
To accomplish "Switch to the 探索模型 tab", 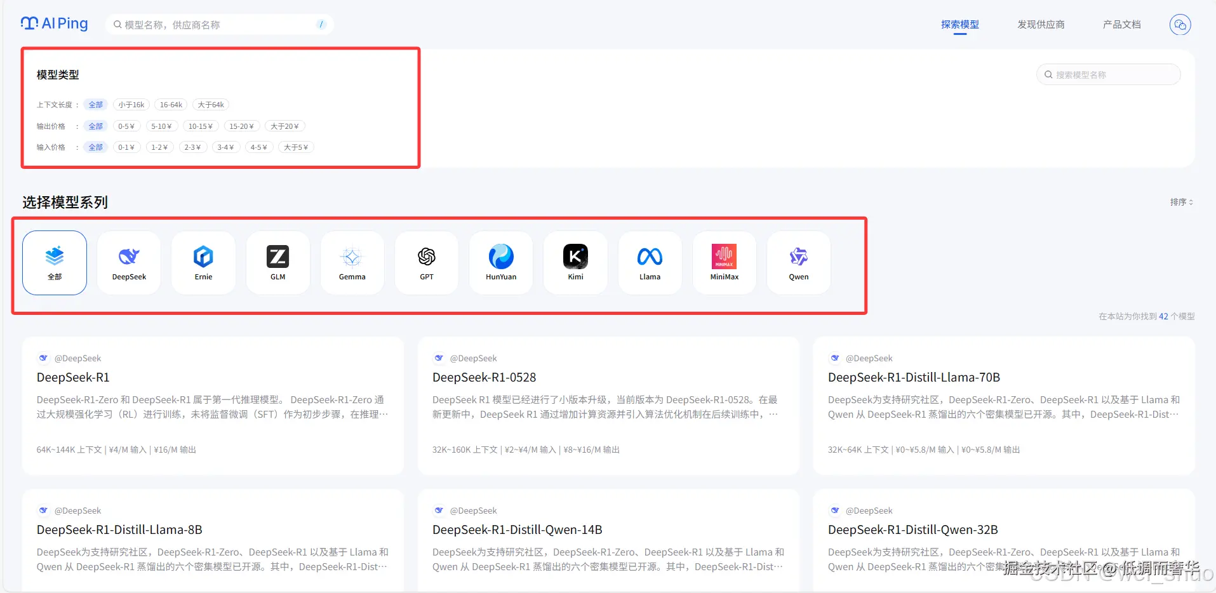I will point(959,25).
